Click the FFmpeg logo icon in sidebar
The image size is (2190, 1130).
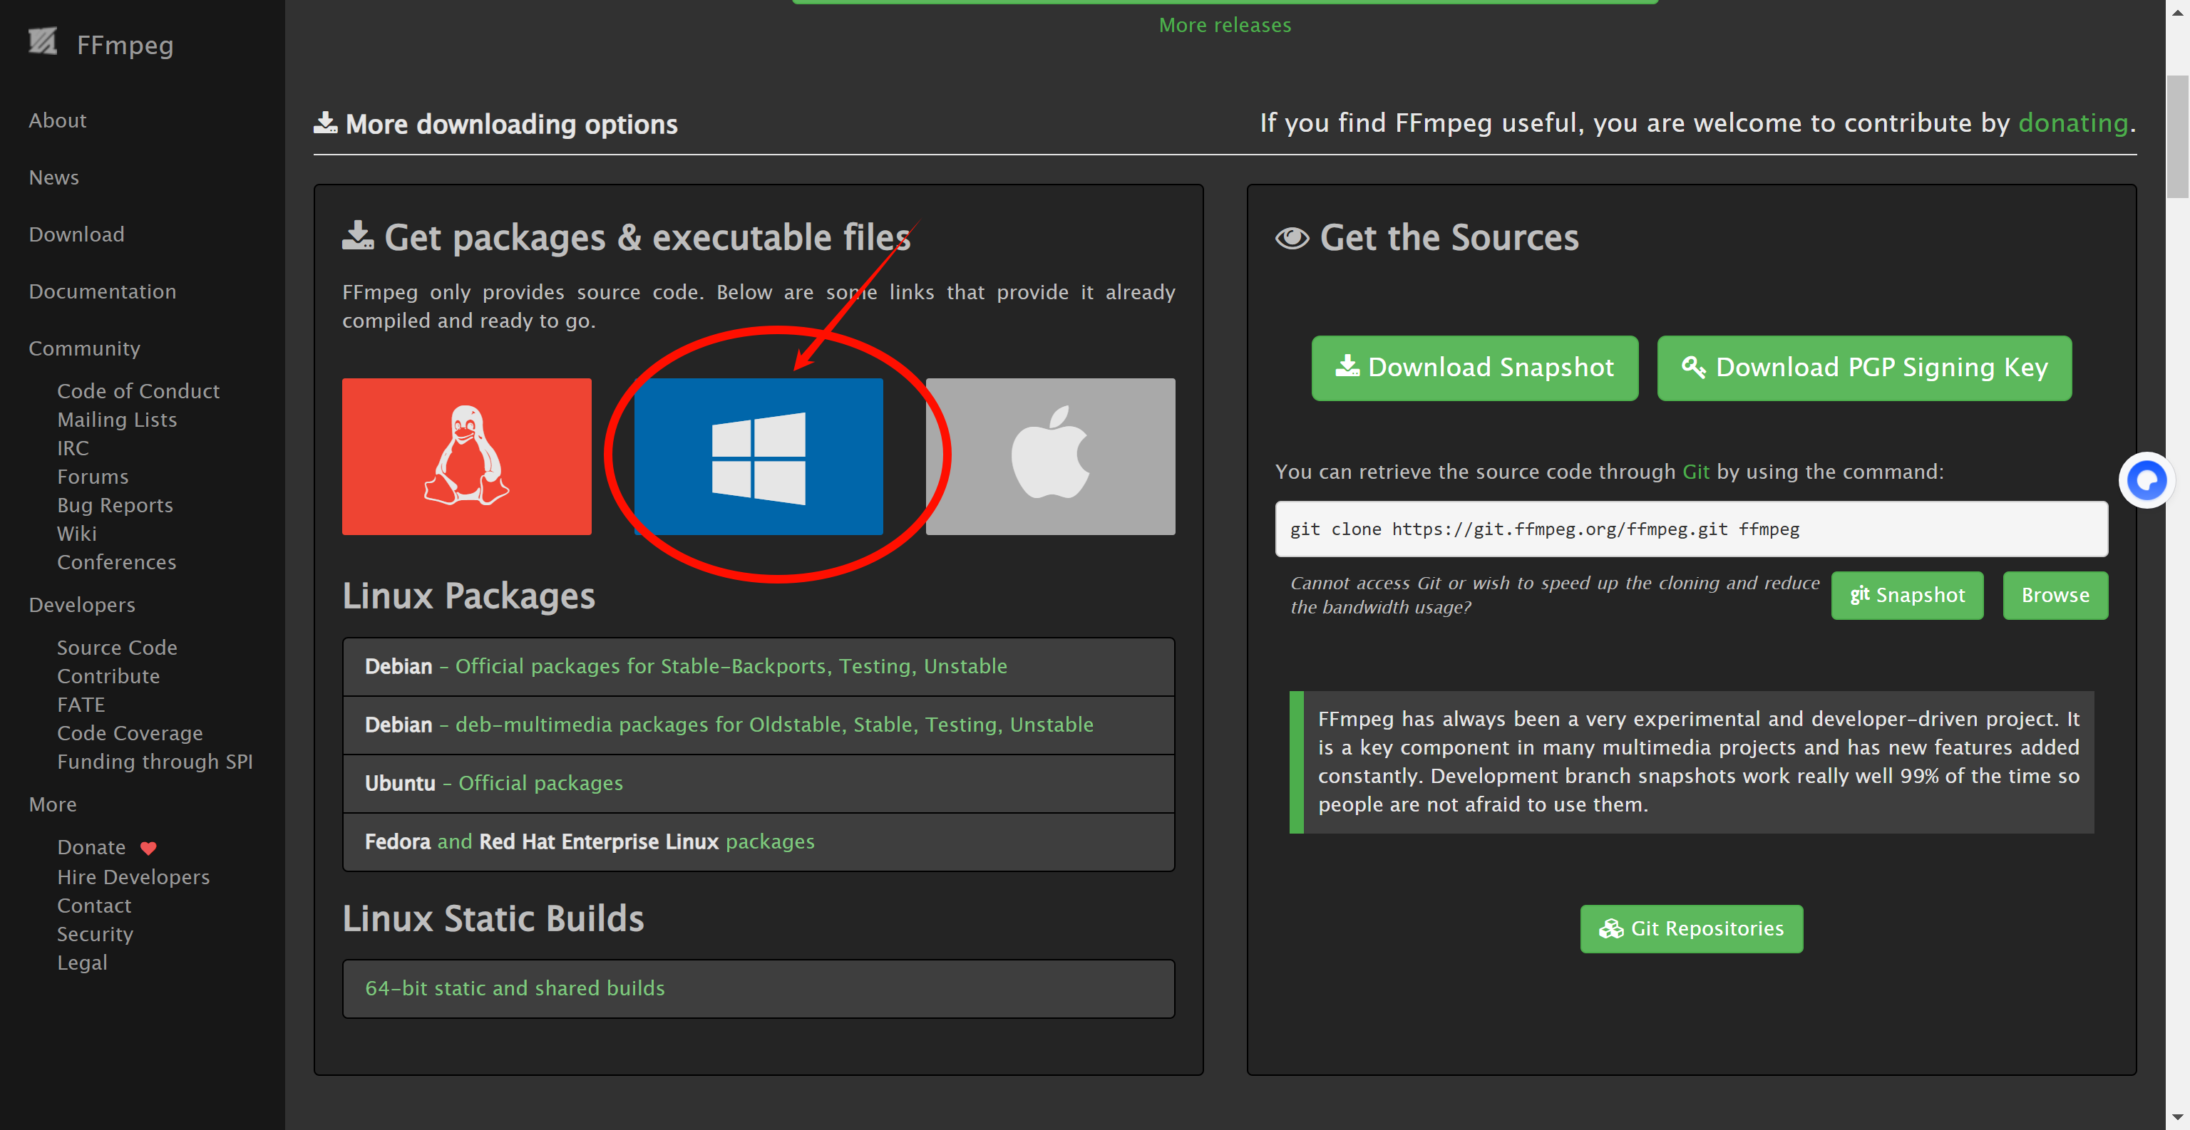pos(43,41)
